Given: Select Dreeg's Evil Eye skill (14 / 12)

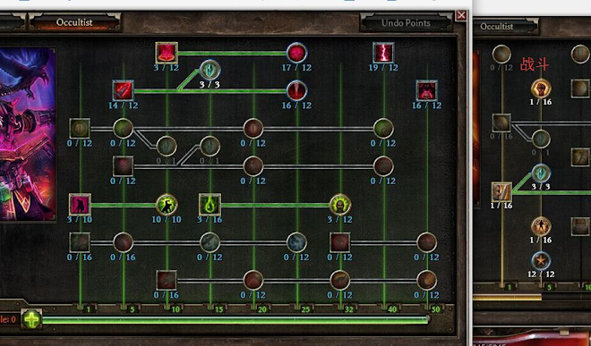Looking at the screenshot, I should pos(123,90).
